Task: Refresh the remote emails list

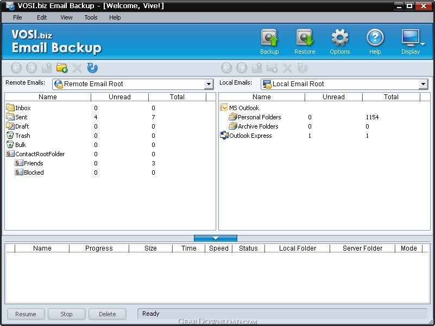Action: [x=92, y=68]
